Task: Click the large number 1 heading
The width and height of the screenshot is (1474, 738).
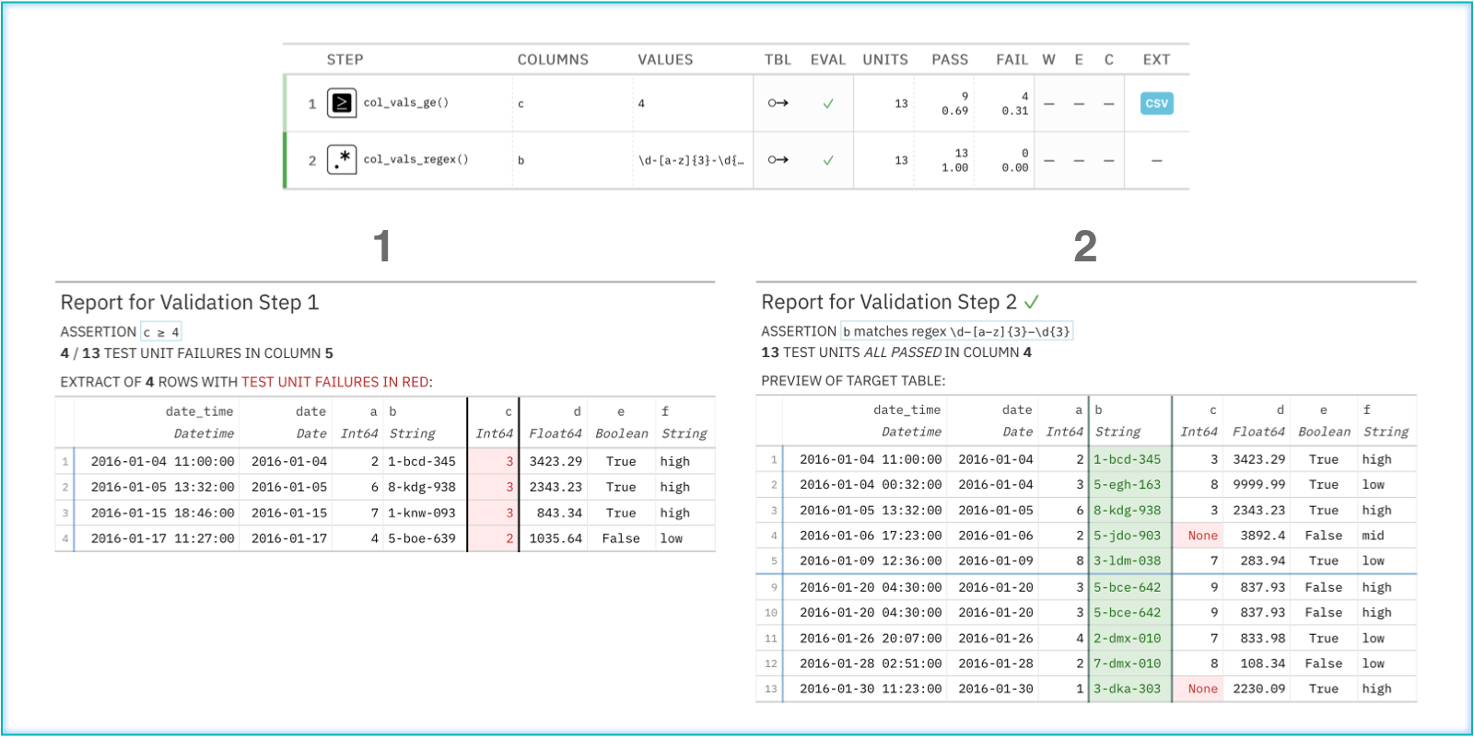Action: click(x=382, y=247)
